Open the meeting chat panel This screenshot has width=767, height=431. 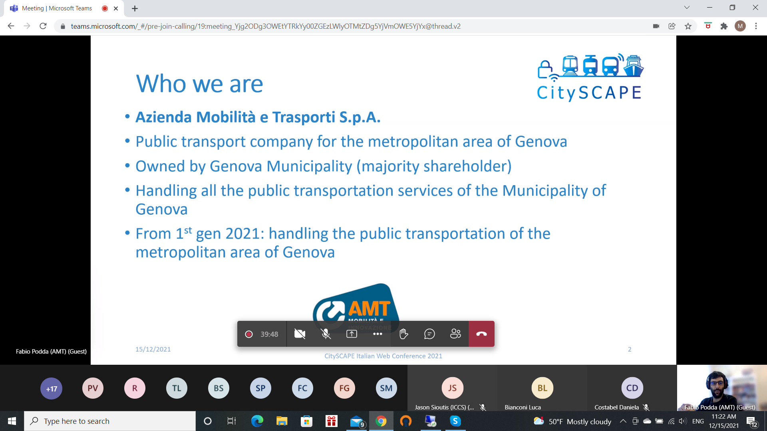point(429,334)
